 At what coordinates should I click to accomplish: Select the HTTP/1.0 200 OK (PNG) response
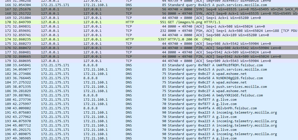coord(149,39)
